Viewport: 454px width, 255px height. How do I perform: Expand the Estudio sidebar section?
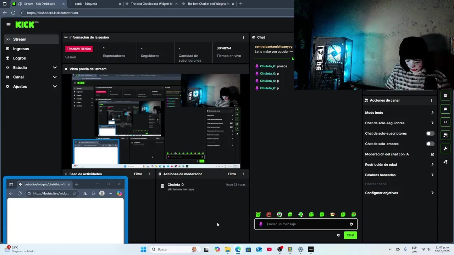(55, 68)
